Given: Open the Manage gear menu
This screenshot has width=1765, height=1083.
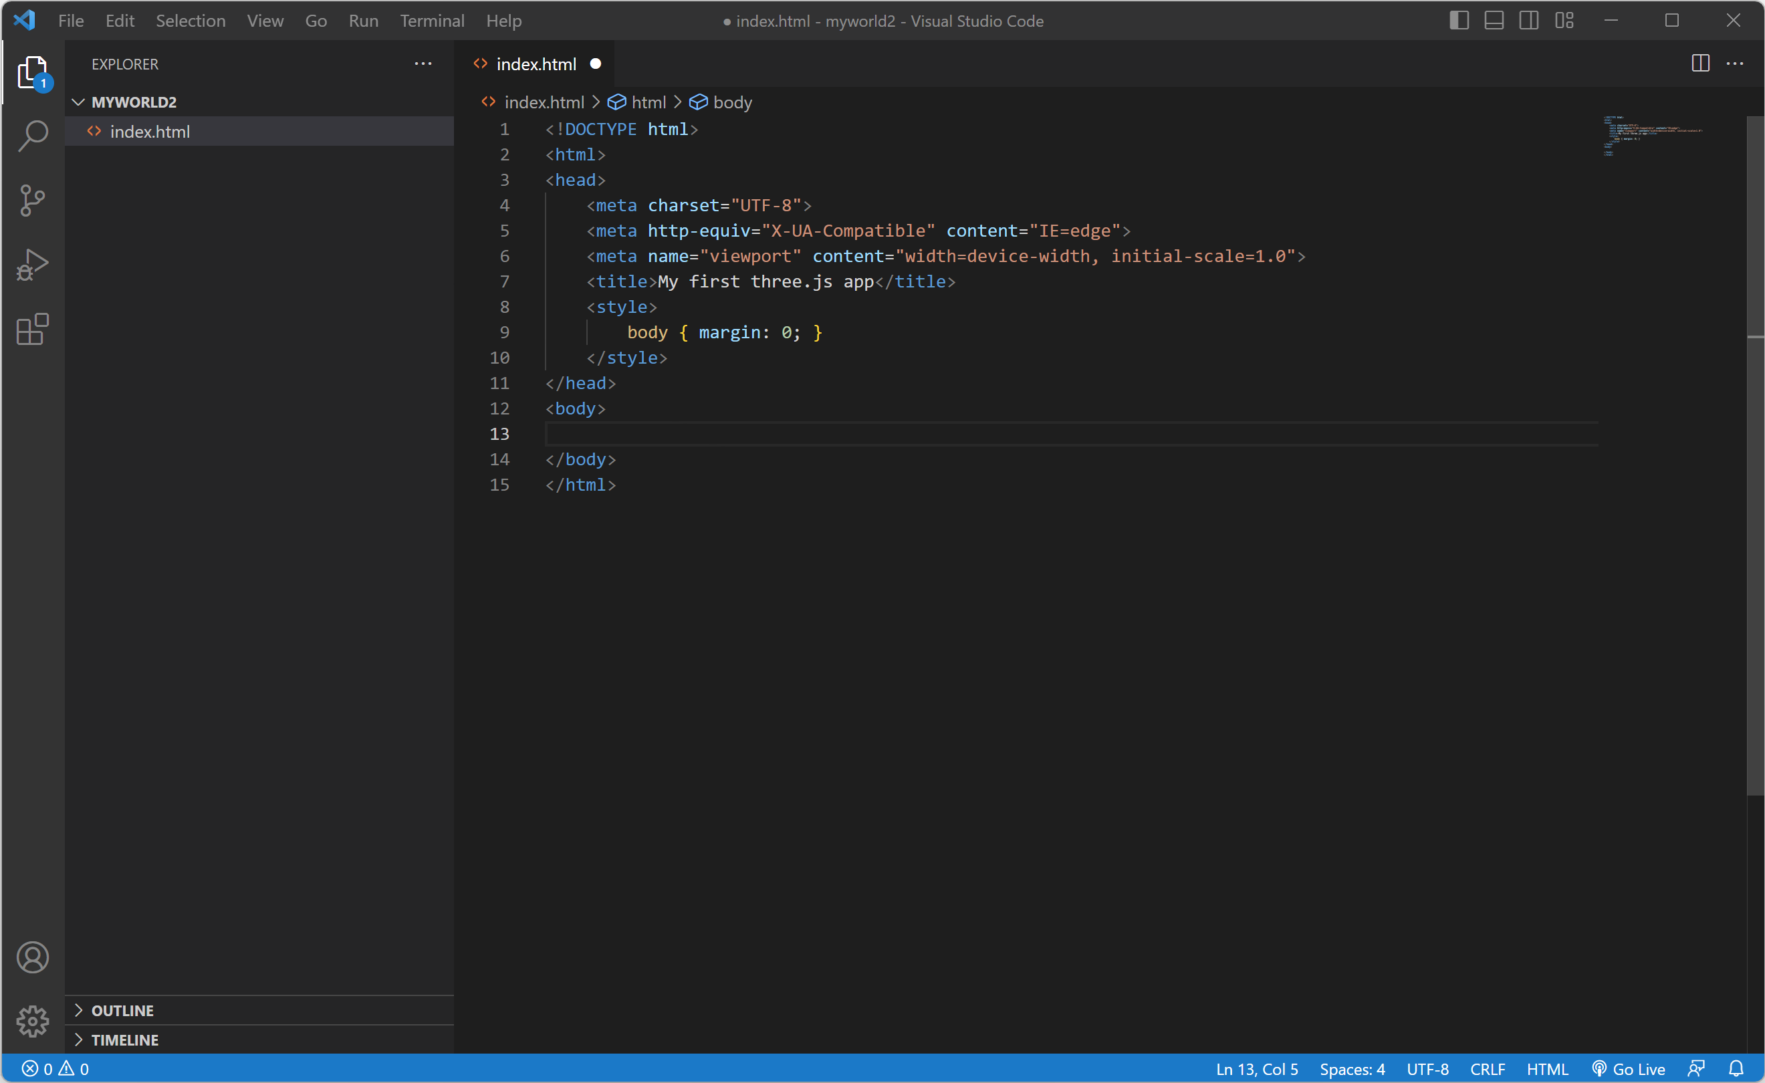Looking at the screenshot, I should 33,1021.
